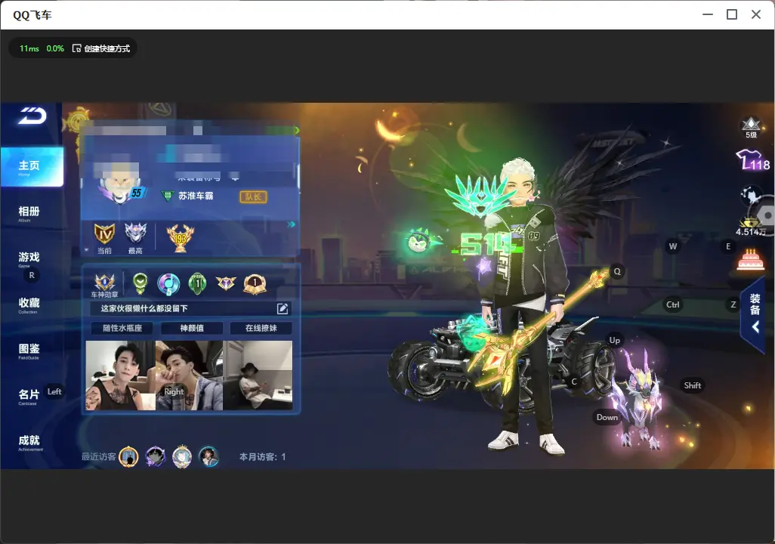Open the third album photo thumbnail
Image resolution: width=775 pixels, height=544 pixels.
click(x=258, y=376)
